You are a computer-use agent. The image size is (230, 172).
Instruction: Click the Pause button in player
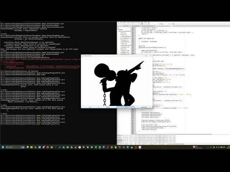click(x=108, y=107)
